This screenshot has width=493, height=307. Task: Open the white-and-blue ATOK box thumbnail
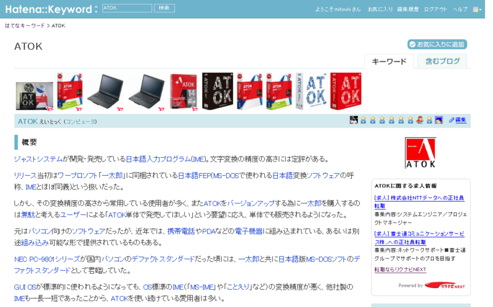[x=311, y=91]
